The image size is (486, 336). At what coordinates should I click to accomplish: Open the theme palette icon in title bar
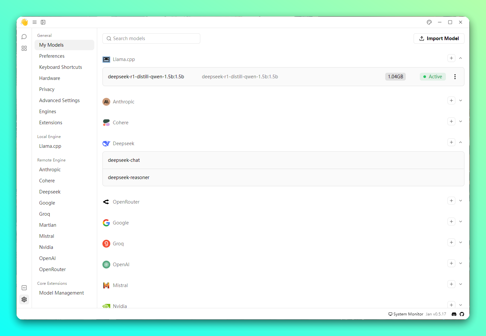[429, 22]
